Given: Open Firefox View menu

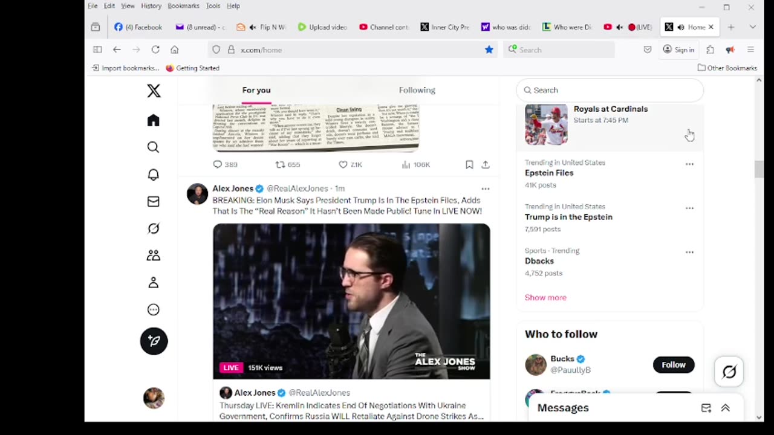Looking at the screenshot, I should (x=128, y=6).
